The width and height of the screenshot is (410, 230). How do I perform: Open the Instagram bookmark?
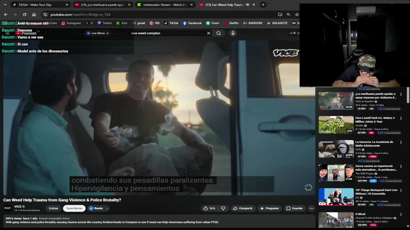[71, 23]
